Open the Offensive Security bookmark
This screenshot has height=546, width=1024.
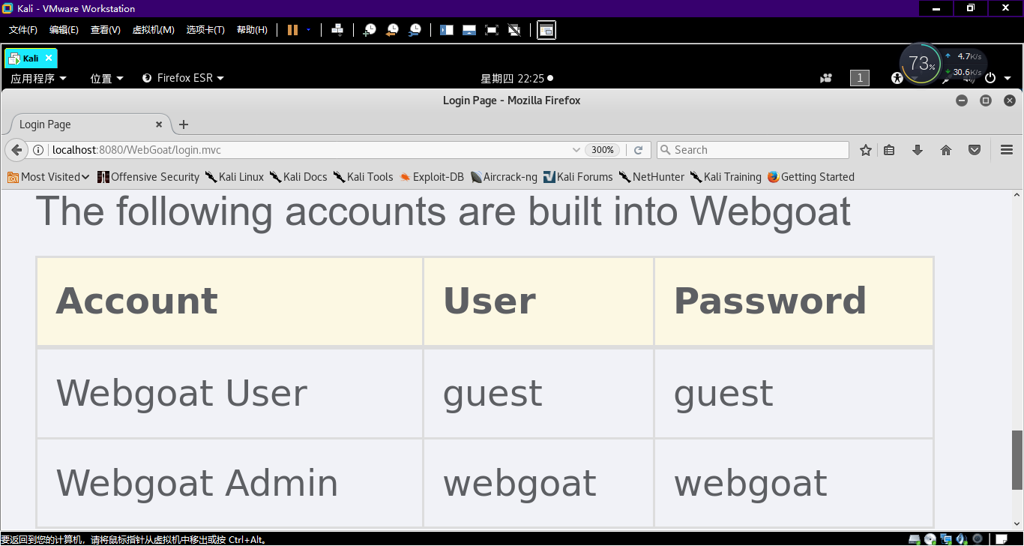148,177
